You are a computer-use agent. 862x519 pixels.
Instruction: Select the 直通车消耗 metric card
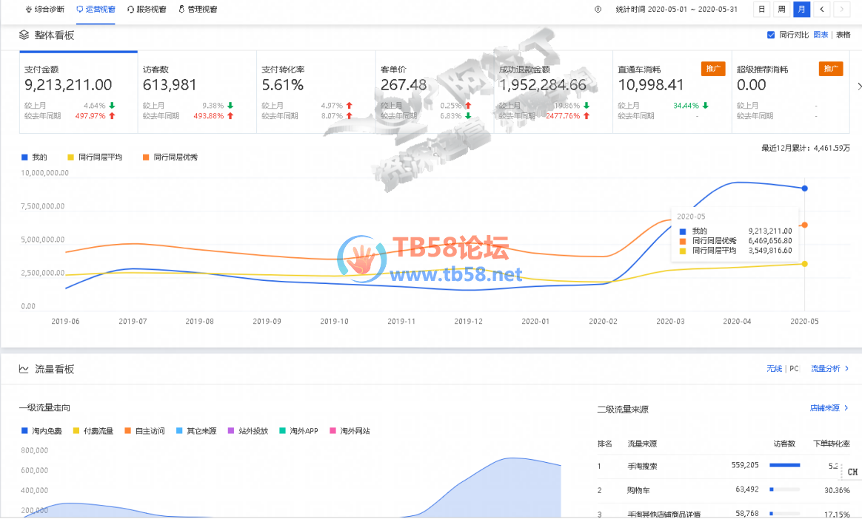(x=672, y=92)
